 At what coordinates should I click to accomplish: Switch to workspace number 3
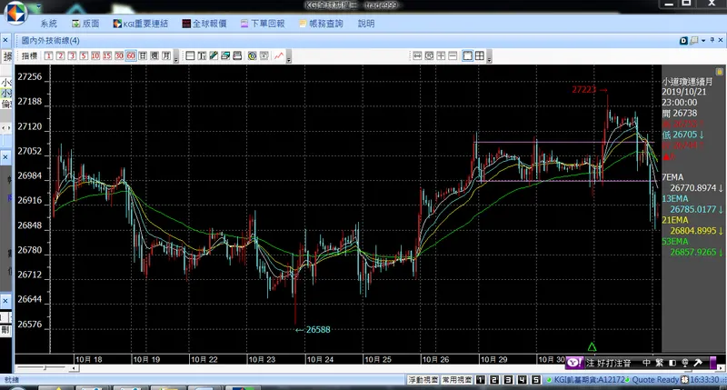(508, 380)
